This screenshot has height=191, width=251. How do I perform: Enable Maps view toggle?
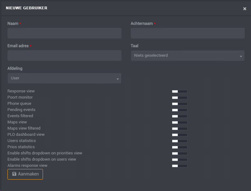(x=180, y=122)
